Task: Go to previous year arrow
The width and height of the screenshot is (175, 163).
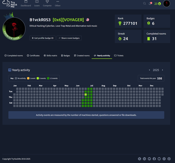Action: (149, 70)
